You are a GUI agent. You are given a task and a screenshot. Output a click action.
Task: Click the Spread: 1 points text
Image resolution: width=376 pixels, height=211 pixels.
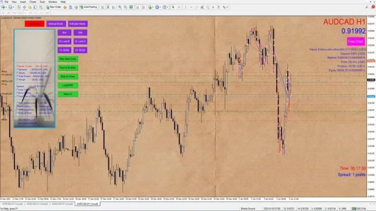click(x=352, y=175)
